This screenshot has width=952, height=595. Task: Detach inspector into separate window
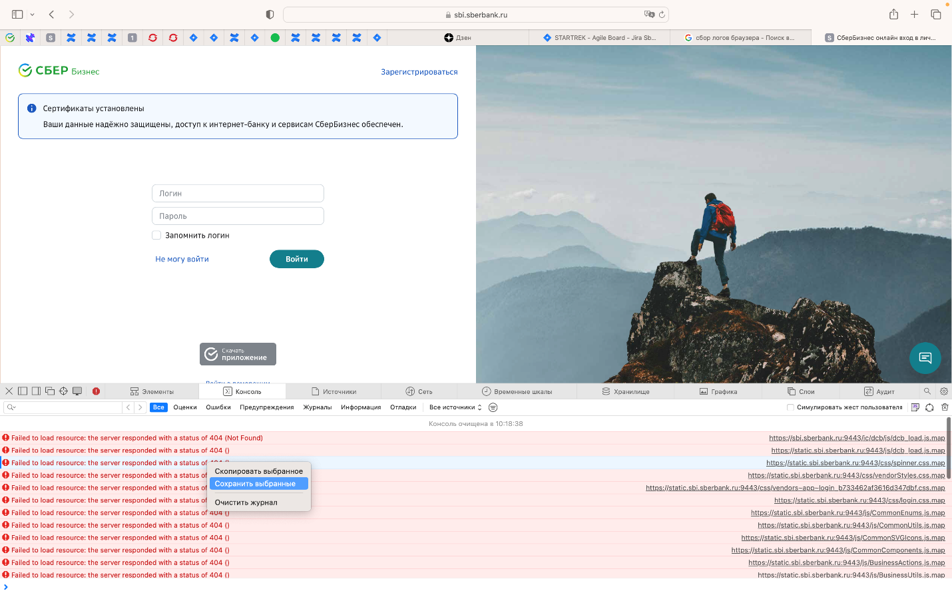click(50, 391)
